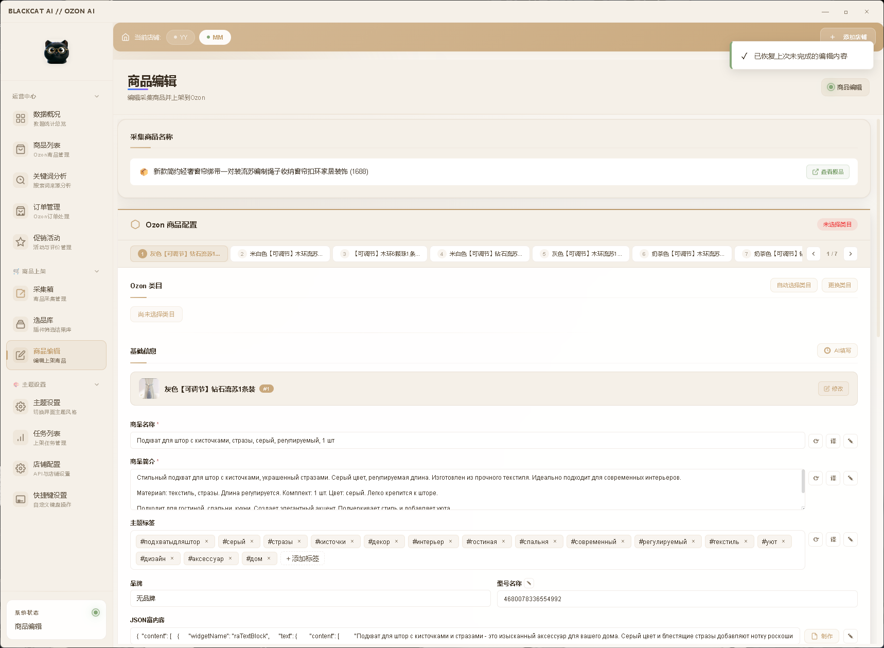Translate the 商品简介 description text
This screenshot has width=884, height=648.
833,478
